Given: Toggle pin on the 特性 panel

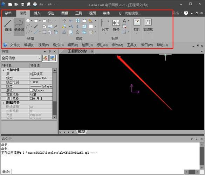Looking at the screenshot, I should (50, 51).
